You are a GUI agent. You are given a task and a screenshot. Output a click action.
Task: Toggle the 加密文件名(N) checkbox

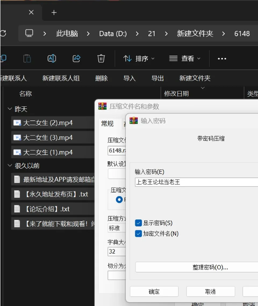[138, 234]
